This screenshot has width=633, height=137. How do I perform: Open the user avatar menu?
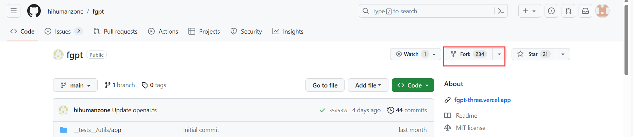coord(602,11)
